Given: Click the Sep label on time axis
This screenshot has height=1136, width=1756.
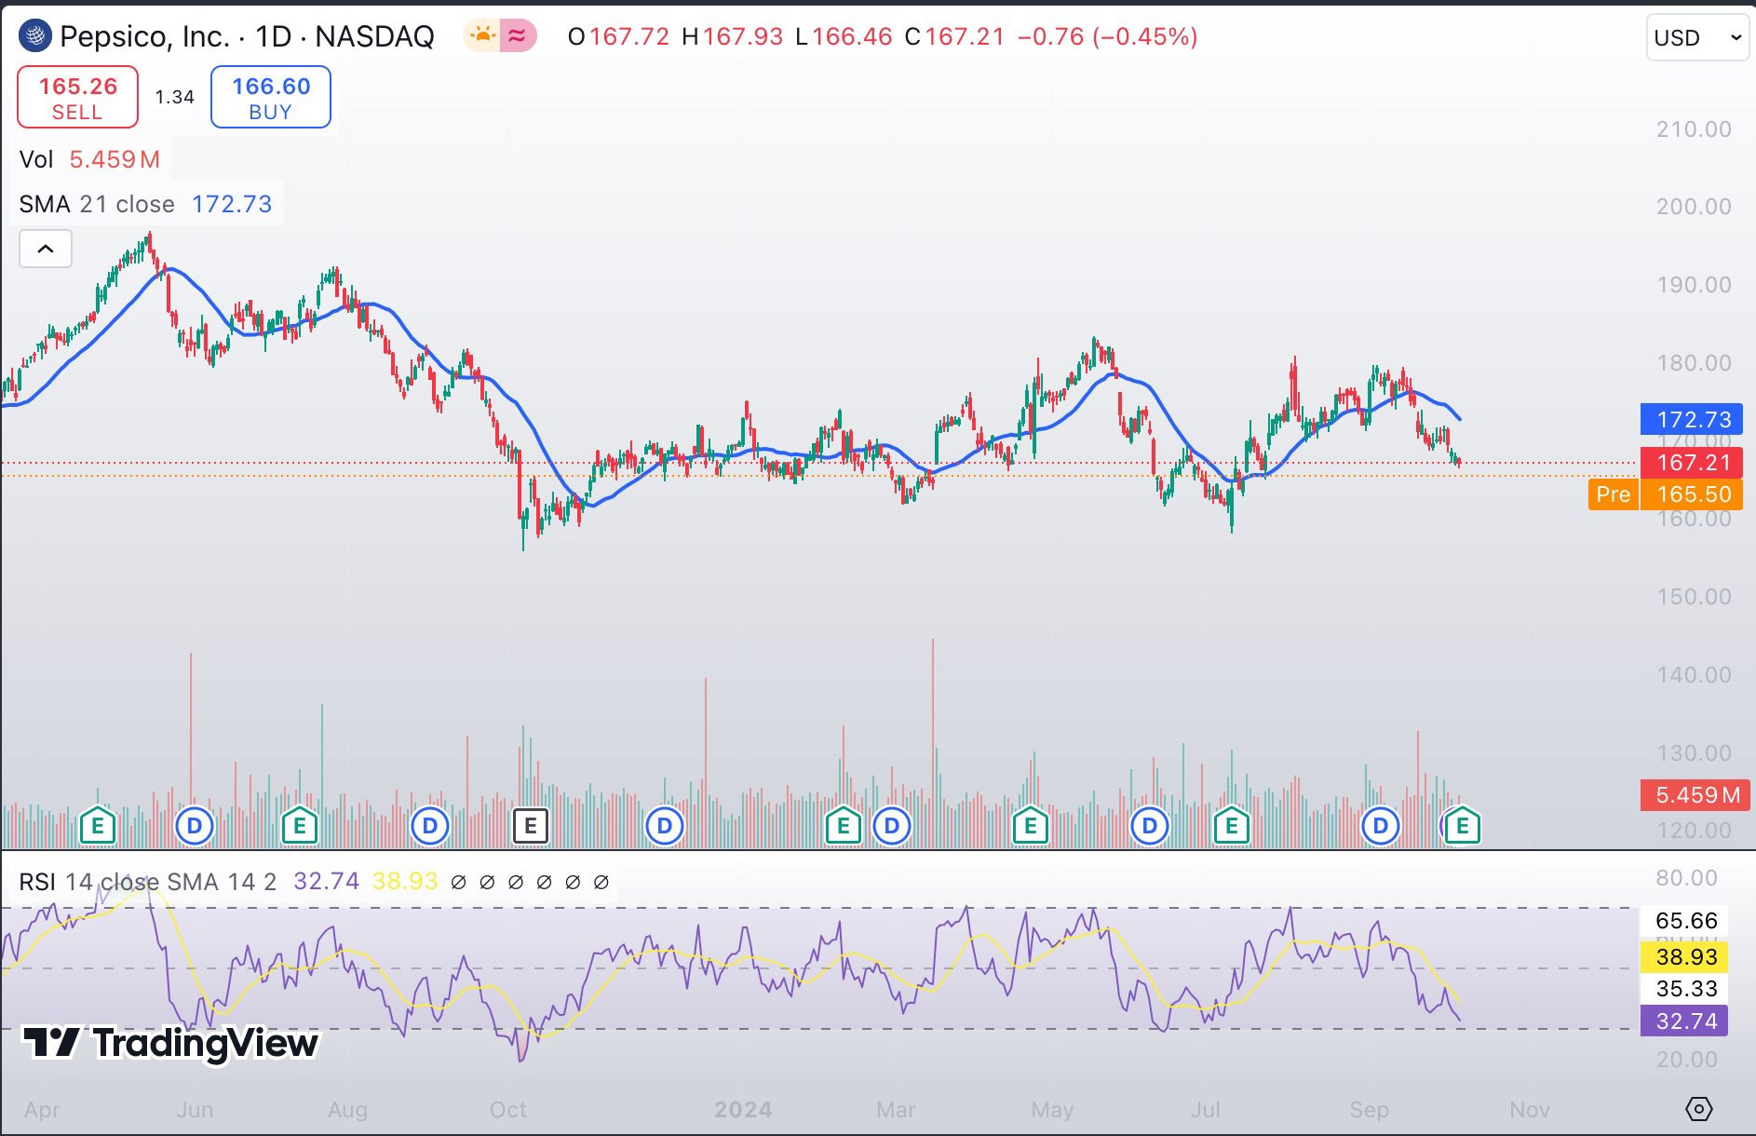Looking at the screenshot, I should click(1370, 1109).
